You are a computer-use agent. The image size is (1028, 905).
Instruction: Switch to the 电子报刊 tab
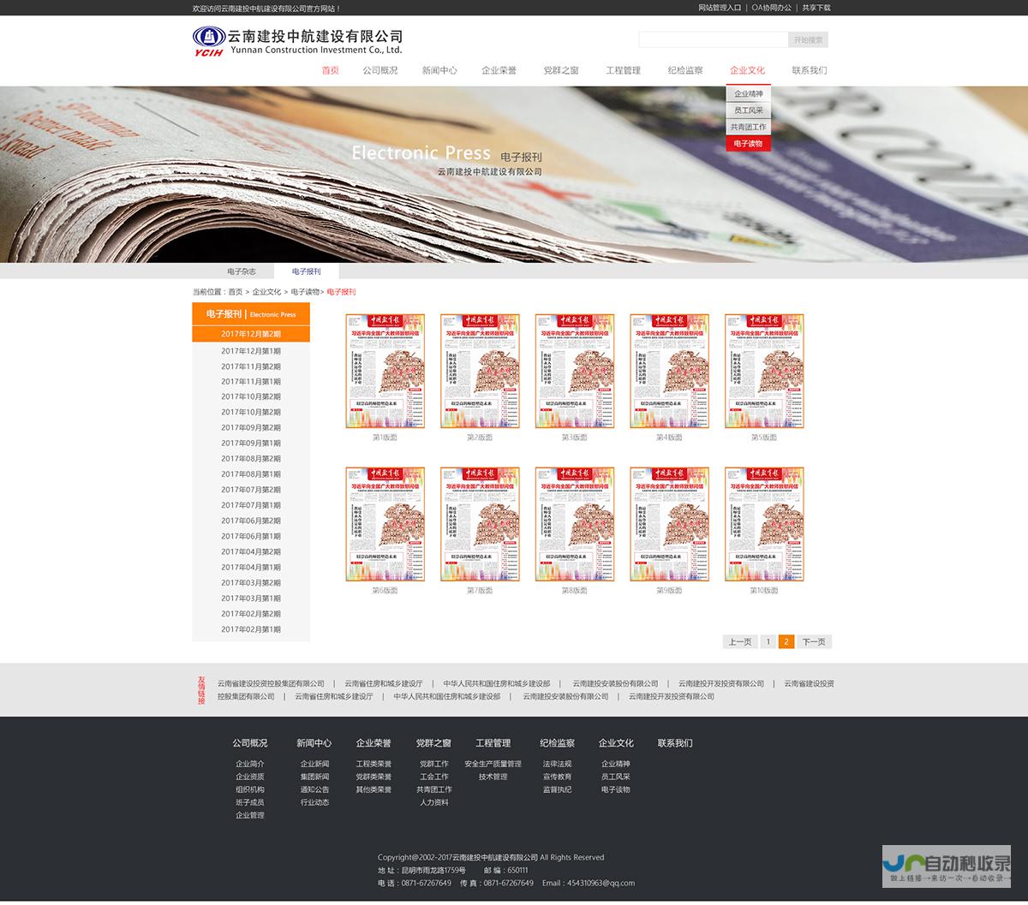point(307,271)
